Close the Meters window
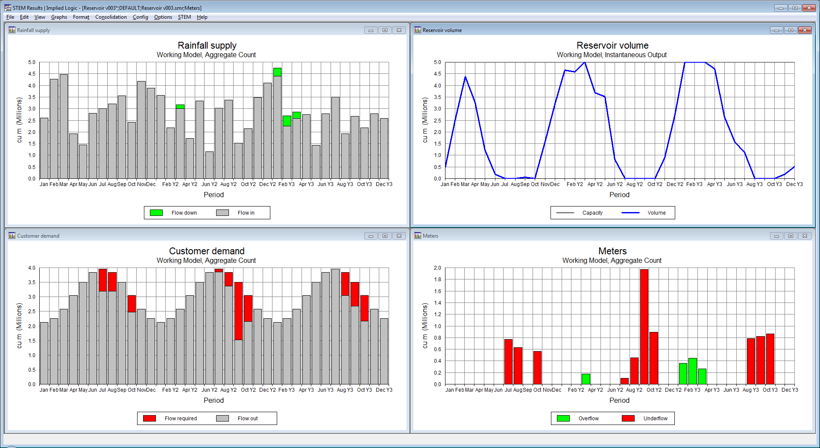This screenshot has height=448, width=820. coord(805,236)
